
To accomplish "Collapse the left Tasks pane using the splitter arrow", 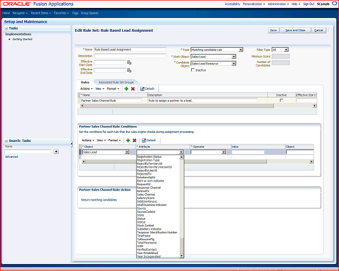I will pyautogui.click(x=72, y=144).
